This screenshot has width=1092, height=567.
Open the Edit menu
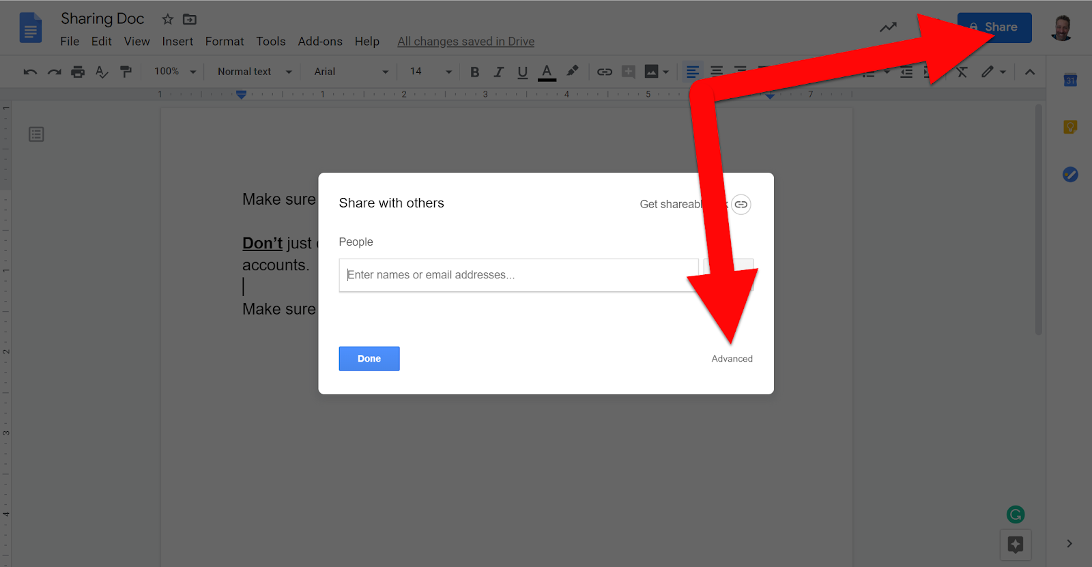[101, 42]
